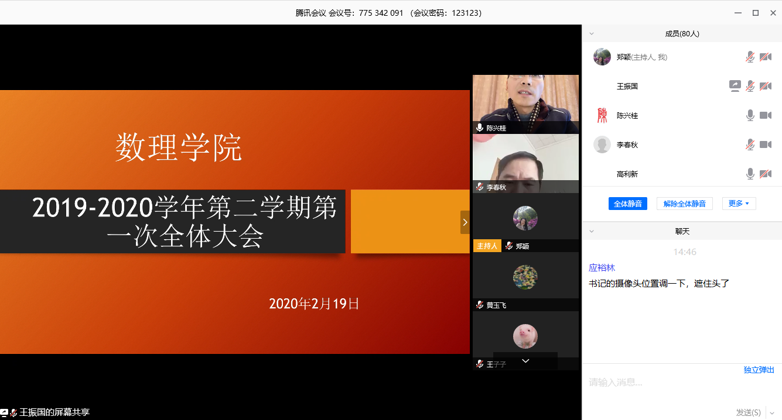The height and width of the screenshot is (420, 782).
Task: Click the 独立弹出 link in chat
Action: tap(759, 370)
